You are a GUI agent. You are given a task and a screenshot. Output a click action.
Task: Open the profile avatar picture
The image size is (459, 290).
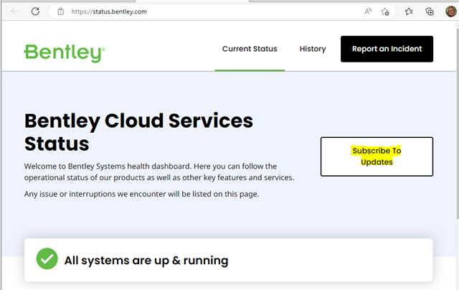click(x=451, y=11)
